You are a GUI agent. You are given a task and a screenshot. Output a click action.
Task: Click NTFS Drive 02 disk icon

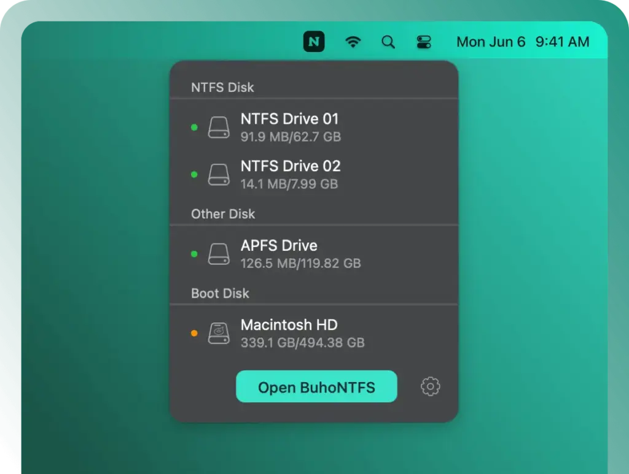coord(219,175)
